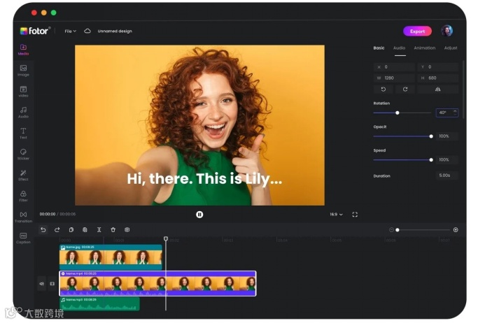
Task: Pause playback with the pause button
Action: click(199, 214)
